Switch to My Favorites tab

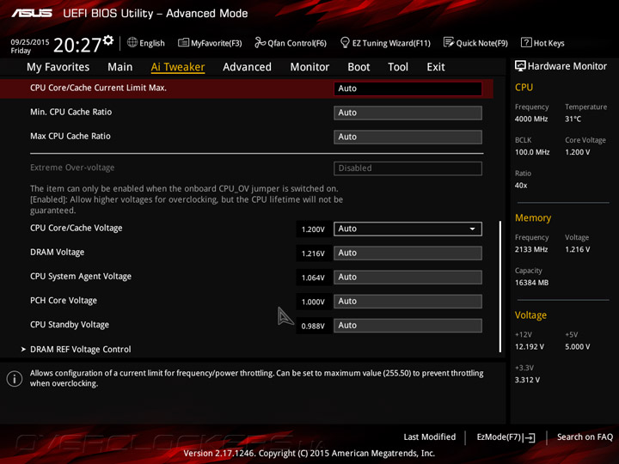[58, 67]
